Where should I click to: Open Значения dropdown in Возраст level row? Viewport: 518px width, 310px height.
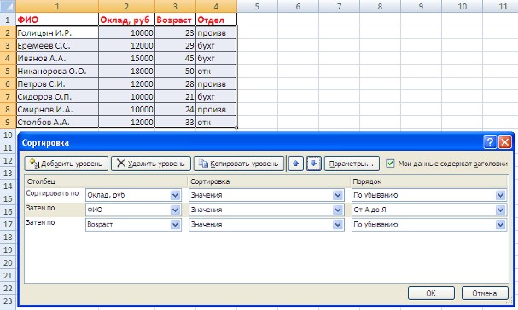point(338,225)
